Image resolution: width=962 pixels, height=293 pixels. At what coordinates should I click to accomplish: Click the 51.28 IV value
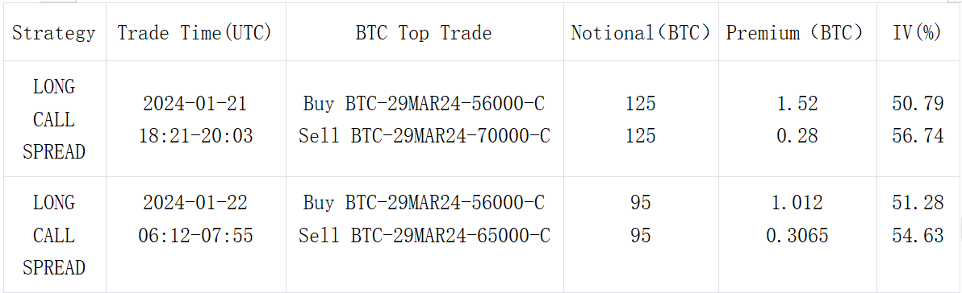[918, 203]
